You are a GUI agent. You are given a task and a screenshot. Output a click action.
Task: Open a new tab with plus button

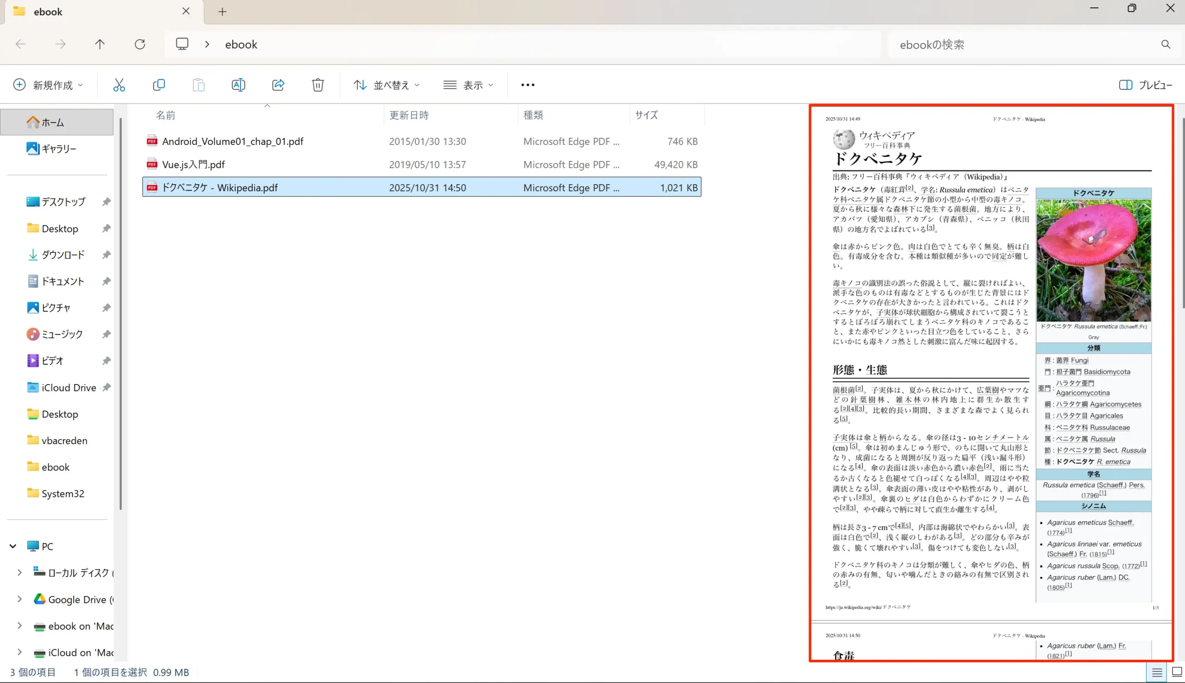222,12
